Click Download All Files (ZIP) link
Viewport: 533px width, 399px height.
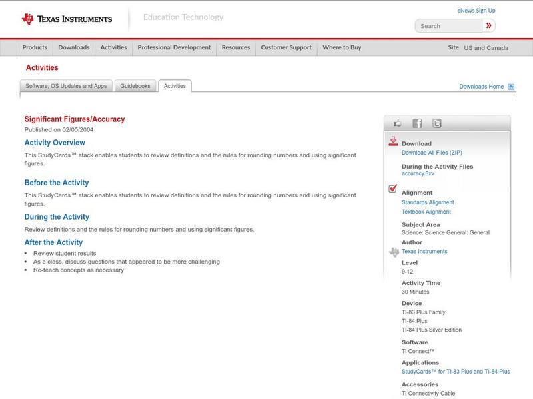(x=432, y=153)
